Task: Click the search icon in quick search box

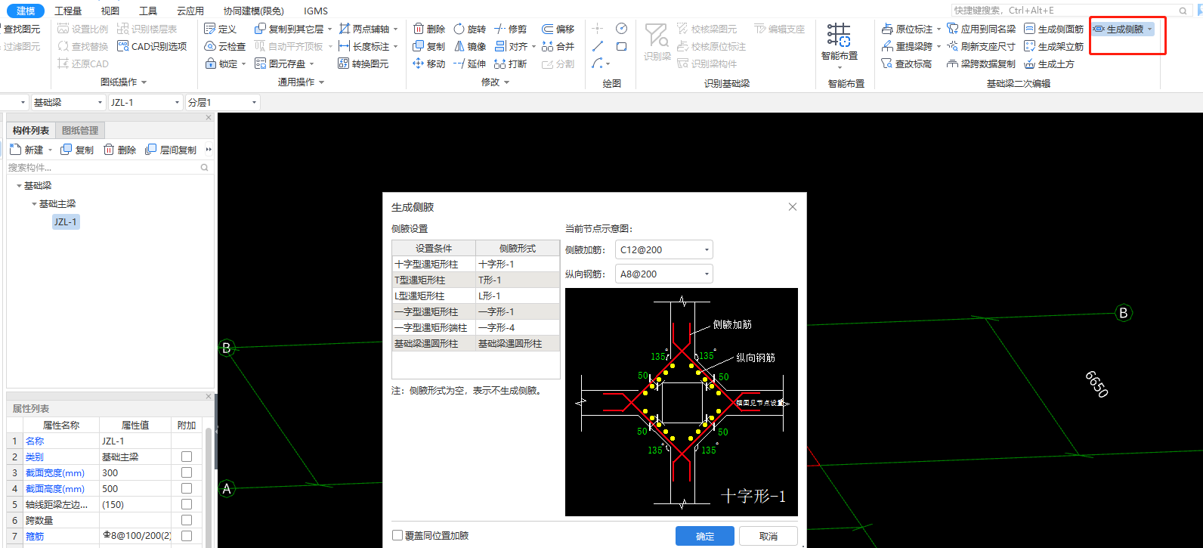Action: (1183, 11)
